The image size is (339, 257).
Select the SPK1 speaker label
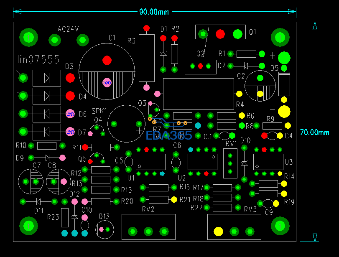[x=99, y=111]
